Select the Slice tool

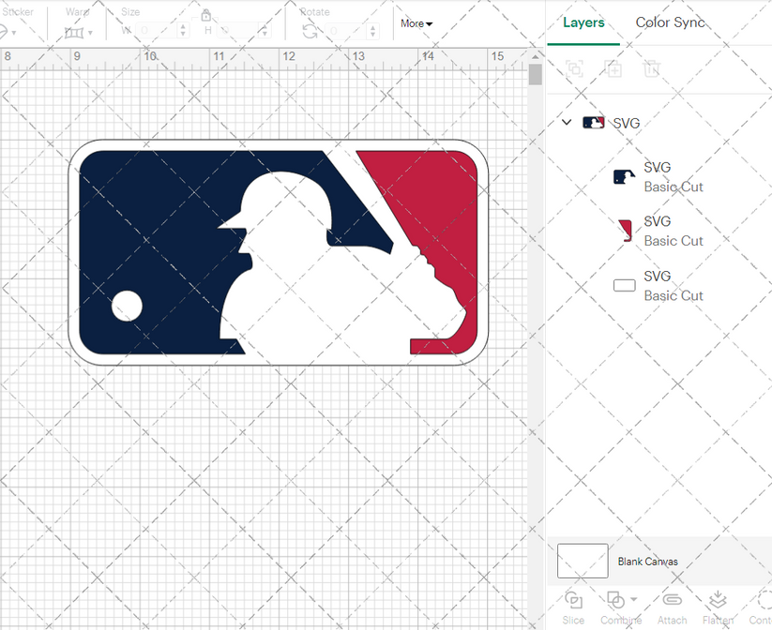point(573,603)
